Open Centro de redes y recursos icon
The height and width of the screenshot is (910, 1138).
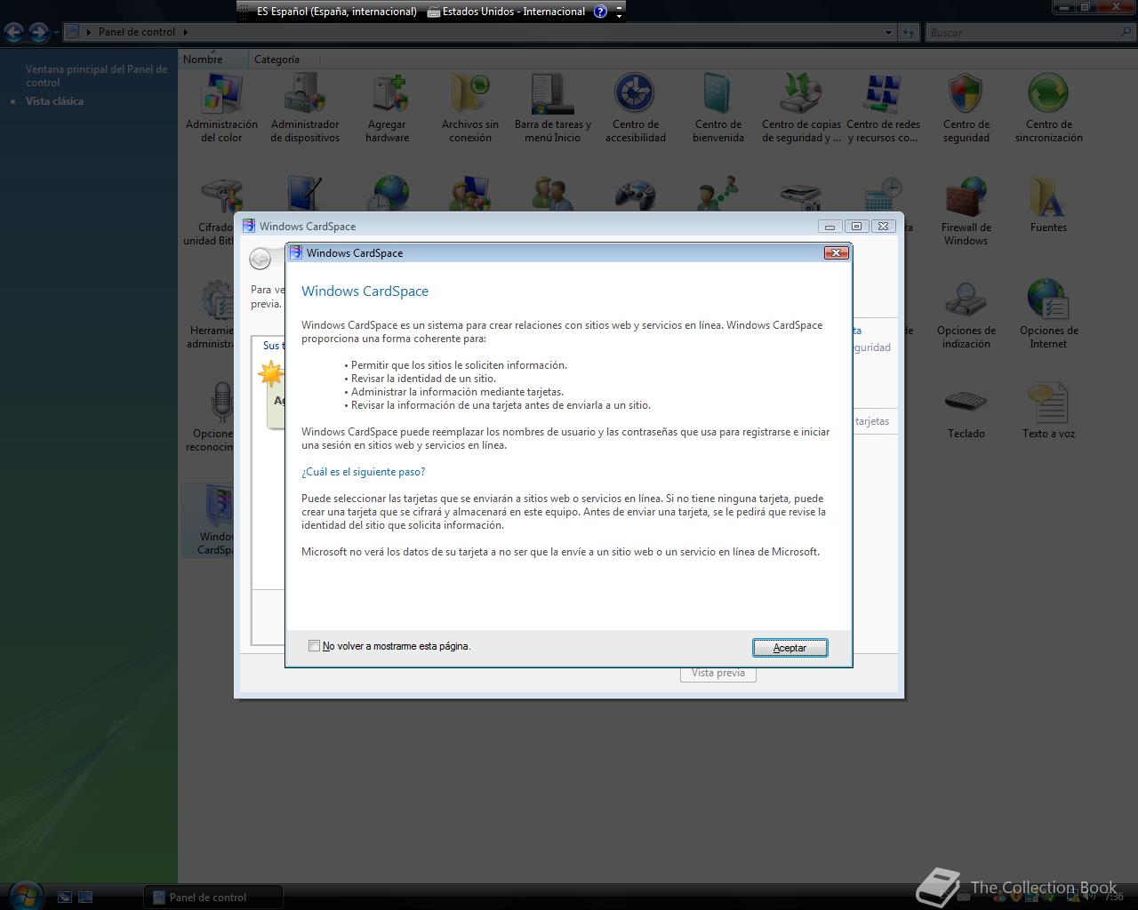tap(884, 108)
